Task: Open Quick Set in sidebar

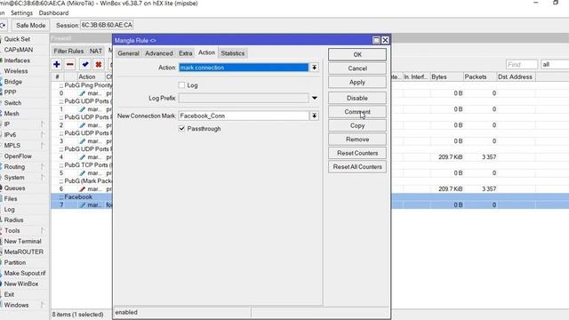Action: [17, 39]
